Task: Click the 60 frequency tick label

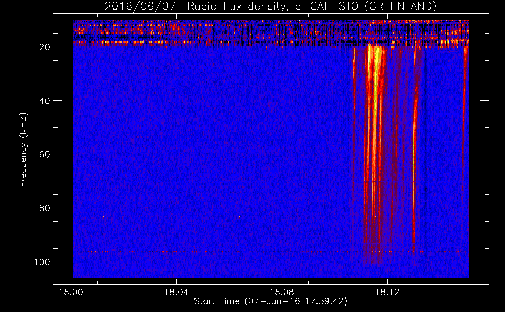Action: click(x=45, y=154)
